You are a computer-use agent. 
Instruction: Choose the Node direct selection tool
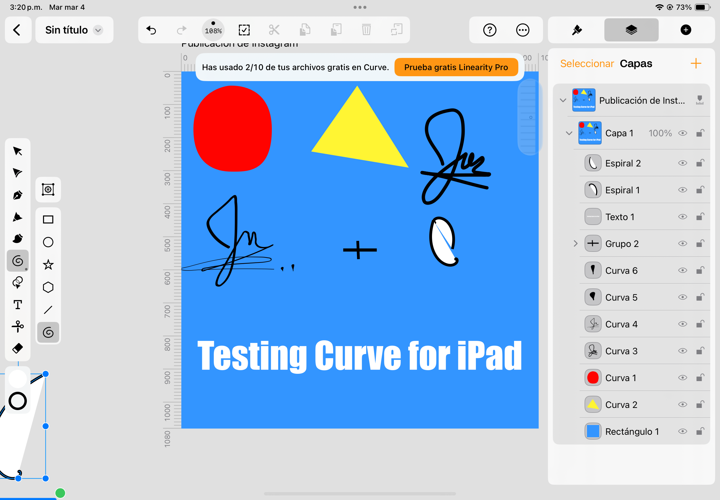pos(18,173)
